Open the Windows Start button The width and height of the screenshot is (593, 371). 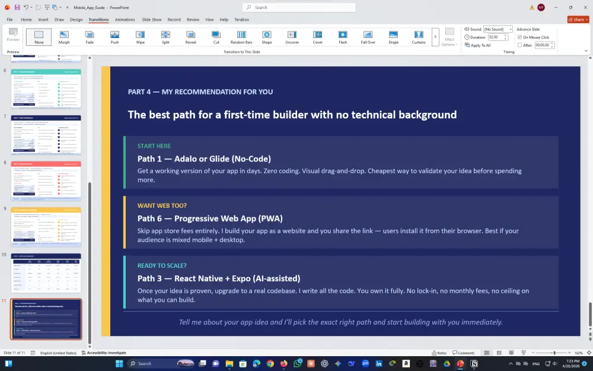tap(119, 363)
